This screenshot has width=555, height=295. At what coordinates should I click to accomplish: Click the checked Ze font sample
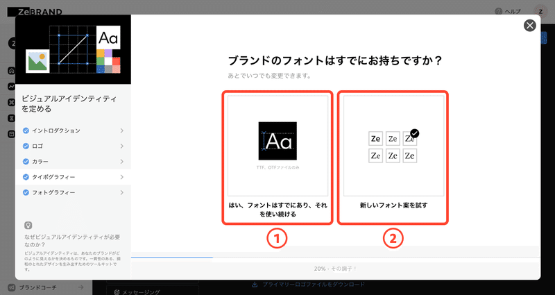click(410, 138)
